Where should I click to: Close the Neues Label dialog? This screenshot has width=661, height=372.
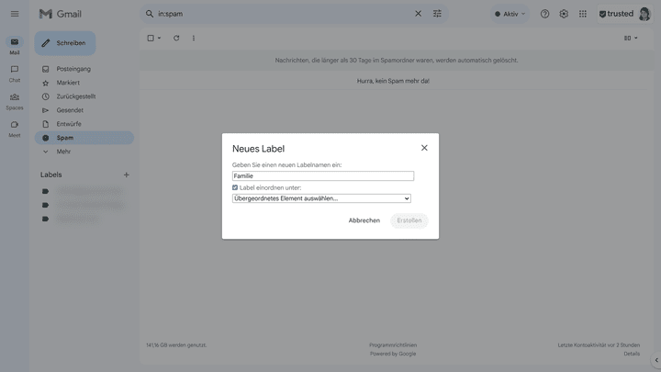[424, 148]
